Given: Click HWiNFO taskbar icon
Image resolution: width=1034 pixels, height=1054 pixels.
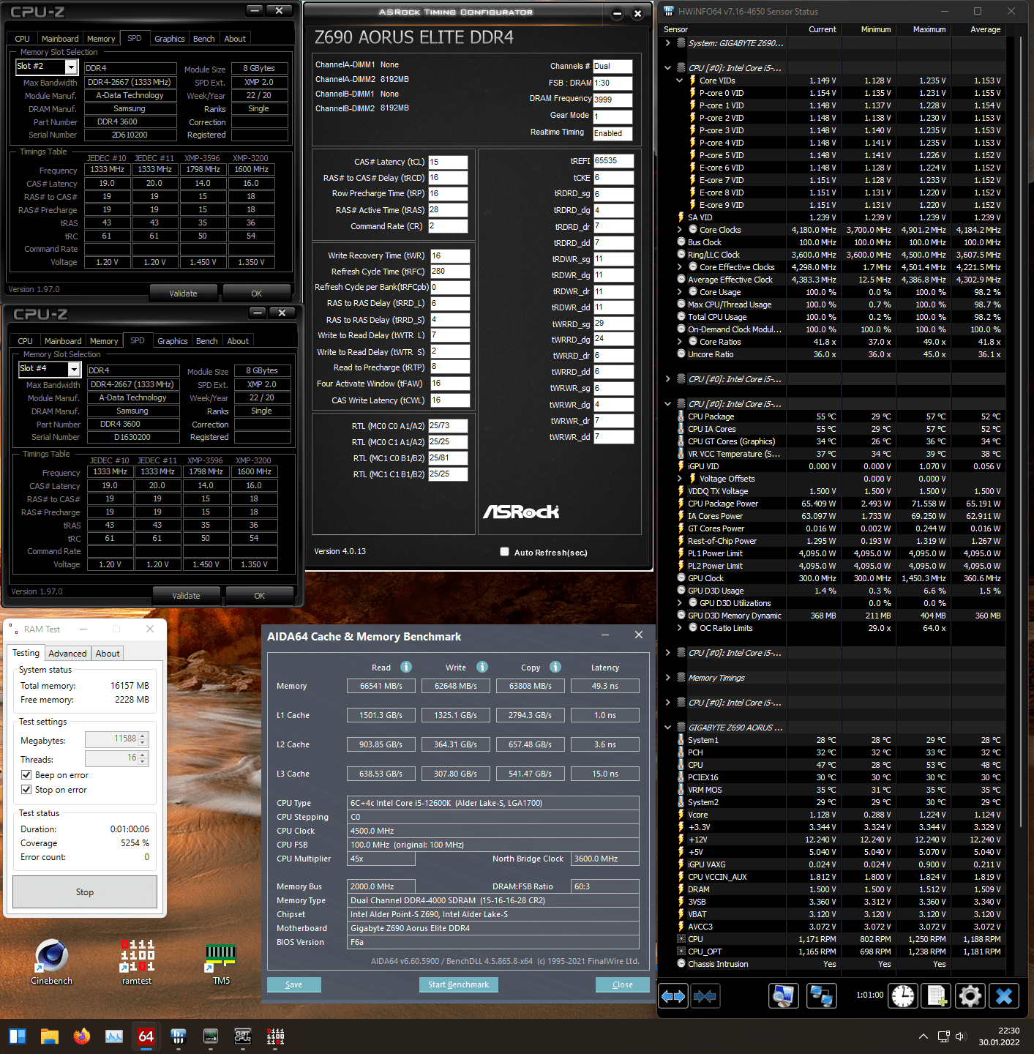Looking at the screenshot, I should click(x=178, y=1036).
